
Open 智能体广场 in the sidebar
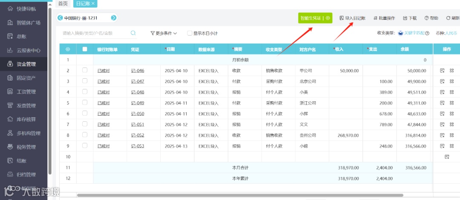pyautogui.click(x=23, y=23)
